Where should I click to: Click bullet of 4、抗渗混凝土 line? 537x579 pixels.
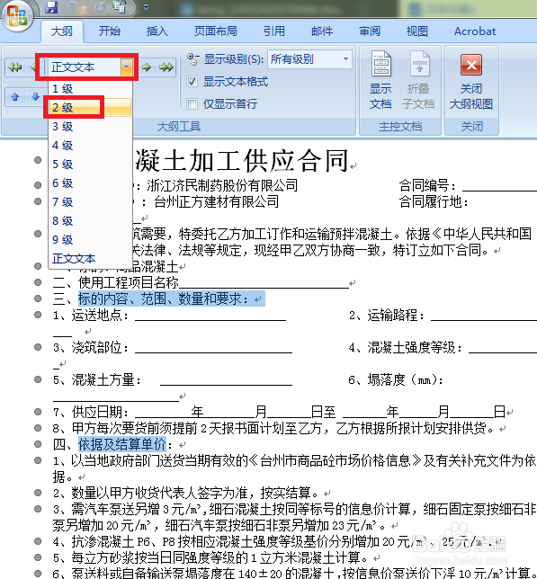[x=38, y=541]
